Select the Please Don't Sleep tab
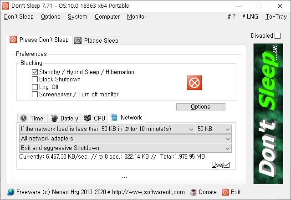The width and height of the screenshot is (291, 200). (x=39, y=40)
